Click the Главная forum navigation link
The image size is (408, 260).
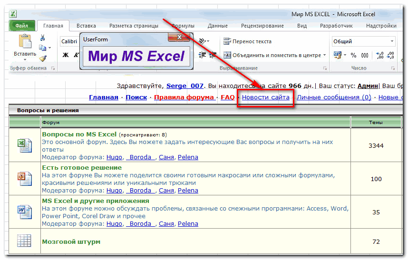tap(104, 97)
